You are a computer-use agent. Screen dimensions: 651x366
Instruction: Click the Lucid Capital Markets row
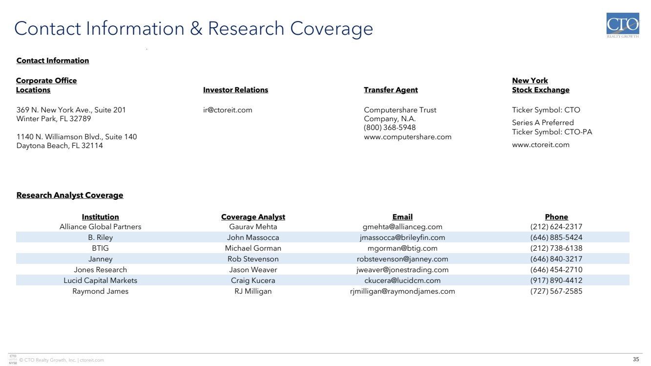click(x=100, y=280)
